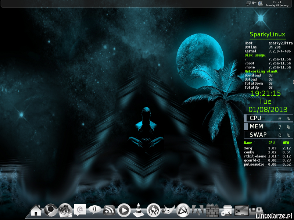The image size is (294, 220).
Task: Click the CPU usage progress bar
Action: (x=268, y=118)
